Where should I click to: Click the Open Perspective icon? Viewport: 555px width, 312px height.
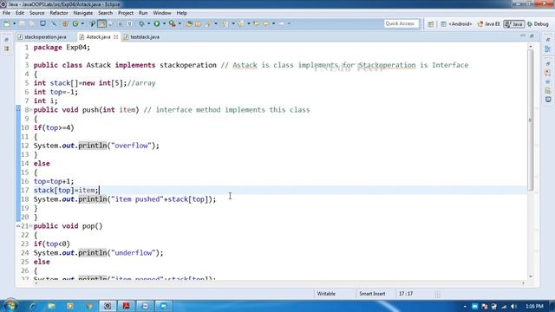coord(431,24)
